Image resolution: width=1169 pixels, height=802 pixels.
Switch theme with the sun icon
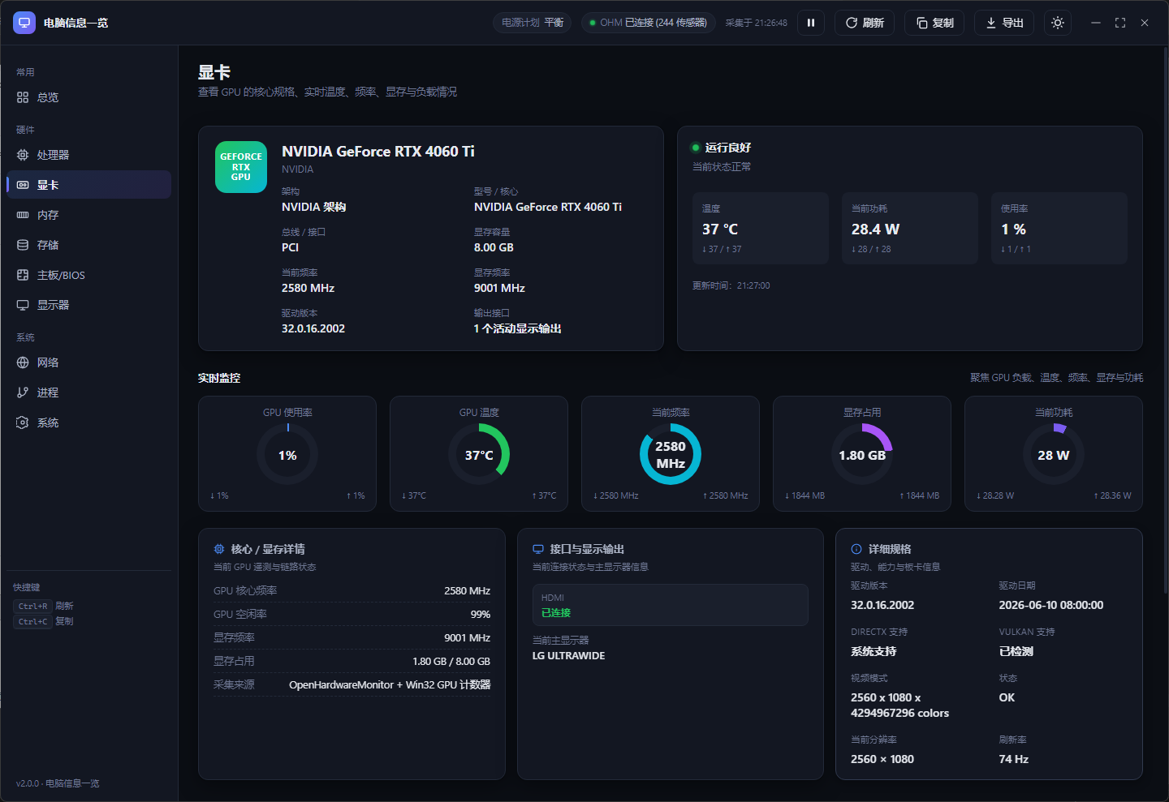click(x=1057, y=23)
